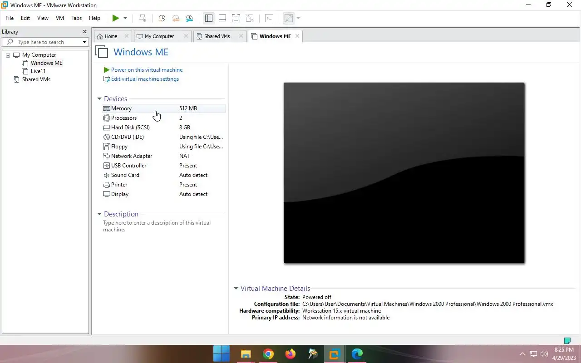Click the 512 MB memory value
581x363 pixels.
click(x=188, y=108)
